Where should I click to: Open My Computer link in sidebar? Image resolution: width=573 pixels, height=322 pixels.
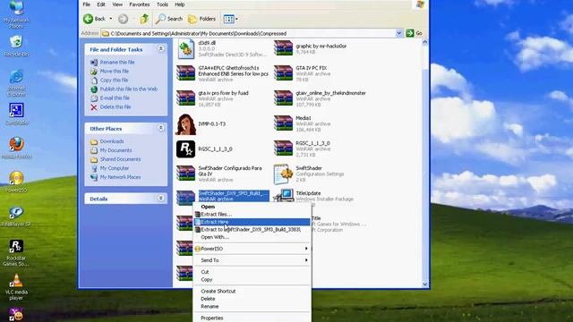[115, 168]
